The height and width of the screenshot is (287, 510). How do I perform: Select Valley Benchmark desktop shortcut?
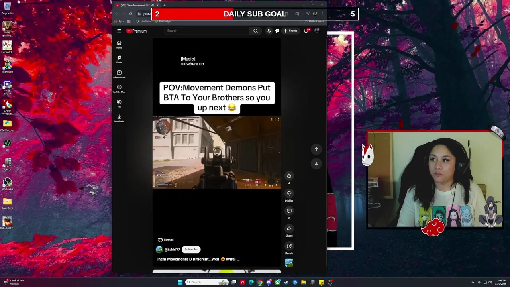tap(7, 29)
